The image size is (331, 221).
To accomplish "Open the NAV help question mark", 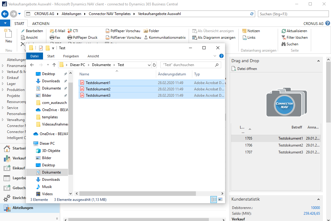I will click(327, 23).
